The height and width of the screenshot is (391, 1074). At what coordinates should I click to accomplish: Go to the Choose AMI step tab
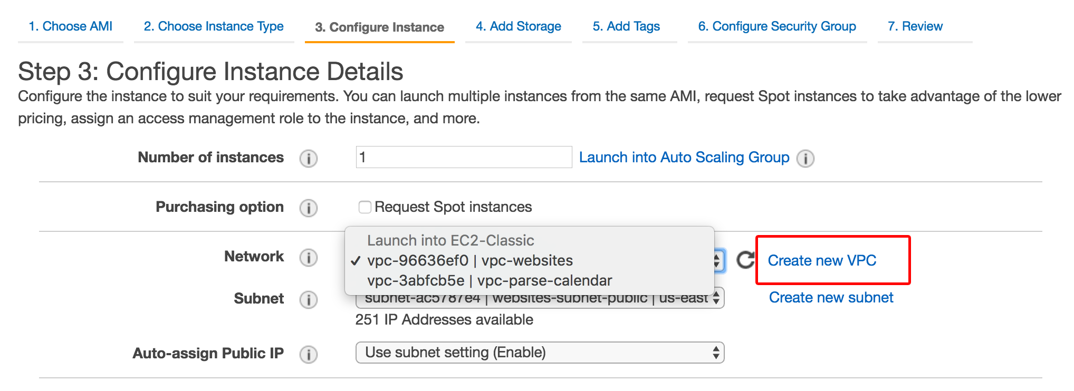(x=71, y=26)
